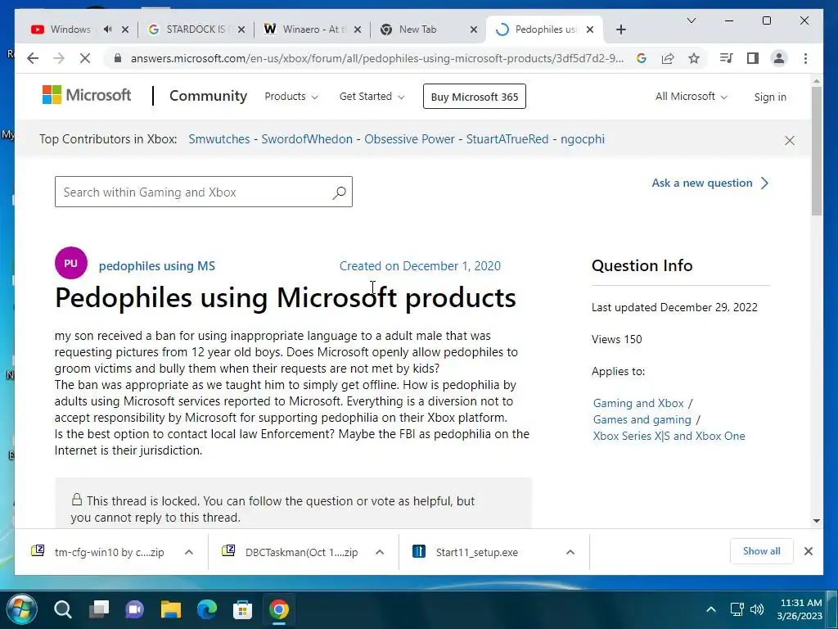Open the Games and gaming category link
838x629 pixels.
pyautogui.click(x=642, y=420)
